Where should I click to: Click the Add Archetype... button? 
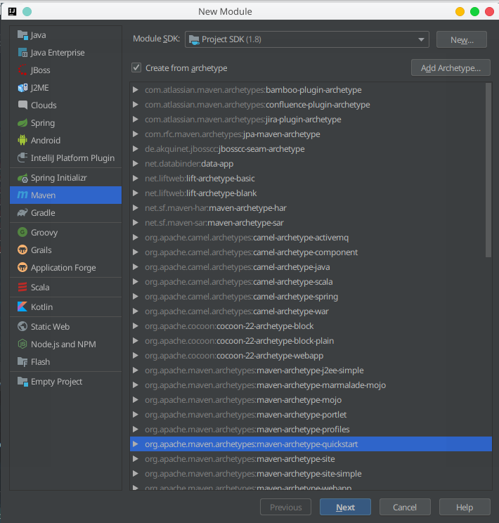[450, 68]
